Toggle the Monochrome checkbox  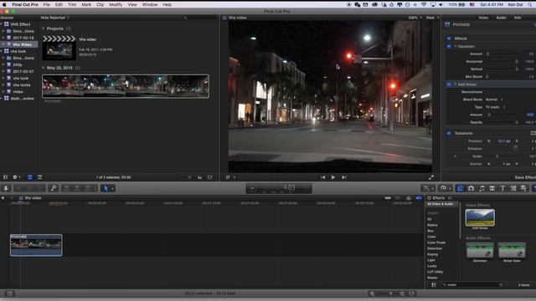pos(488,92)
